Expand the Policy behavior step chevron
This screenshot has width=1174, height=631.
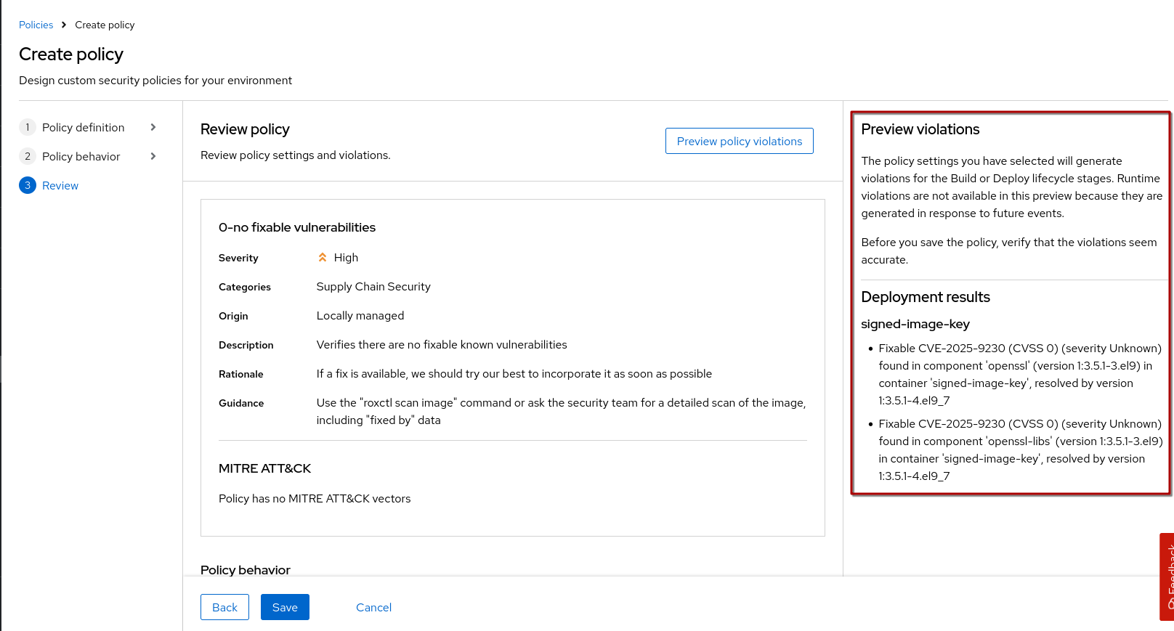pyautogui.click(x=153, y=157)
